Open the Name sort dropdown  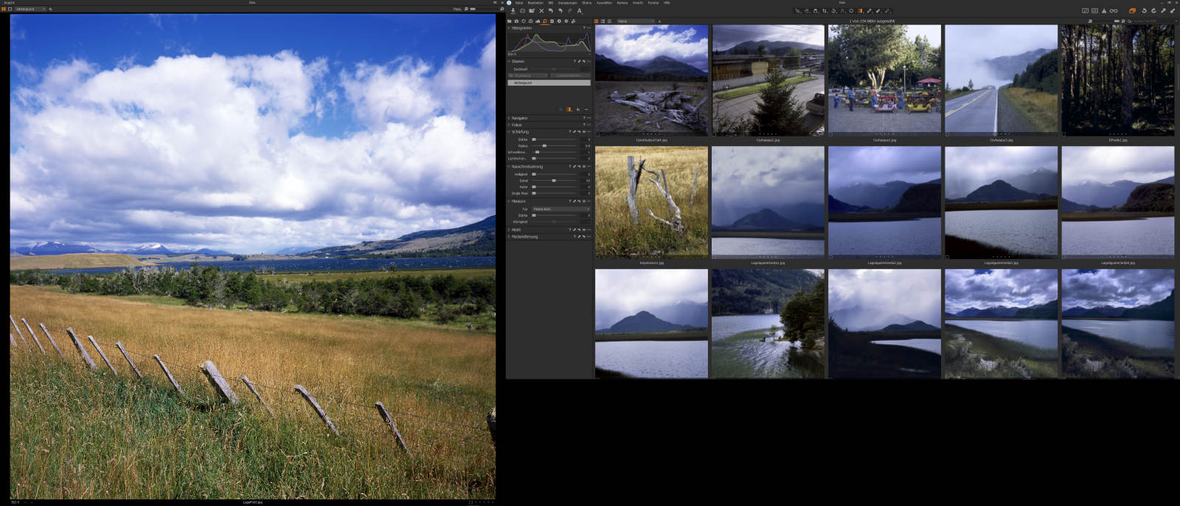pos(635,21)
